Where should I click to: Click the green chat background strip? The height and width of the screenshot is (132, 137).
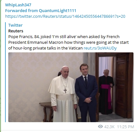0,66
